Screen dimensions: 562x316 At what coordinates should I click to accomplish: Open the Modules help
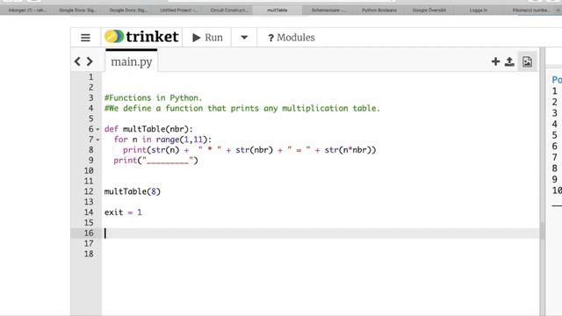click(291, 38)
